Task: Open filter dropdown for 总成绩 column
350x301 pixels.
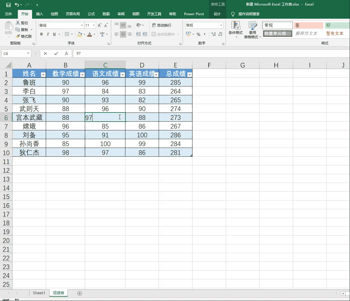Action: click(190, 75)
